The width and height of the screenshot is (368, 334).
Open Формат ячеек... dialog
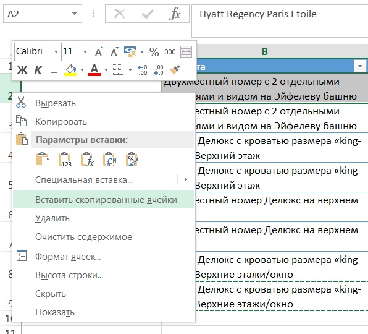pos(104,257)
